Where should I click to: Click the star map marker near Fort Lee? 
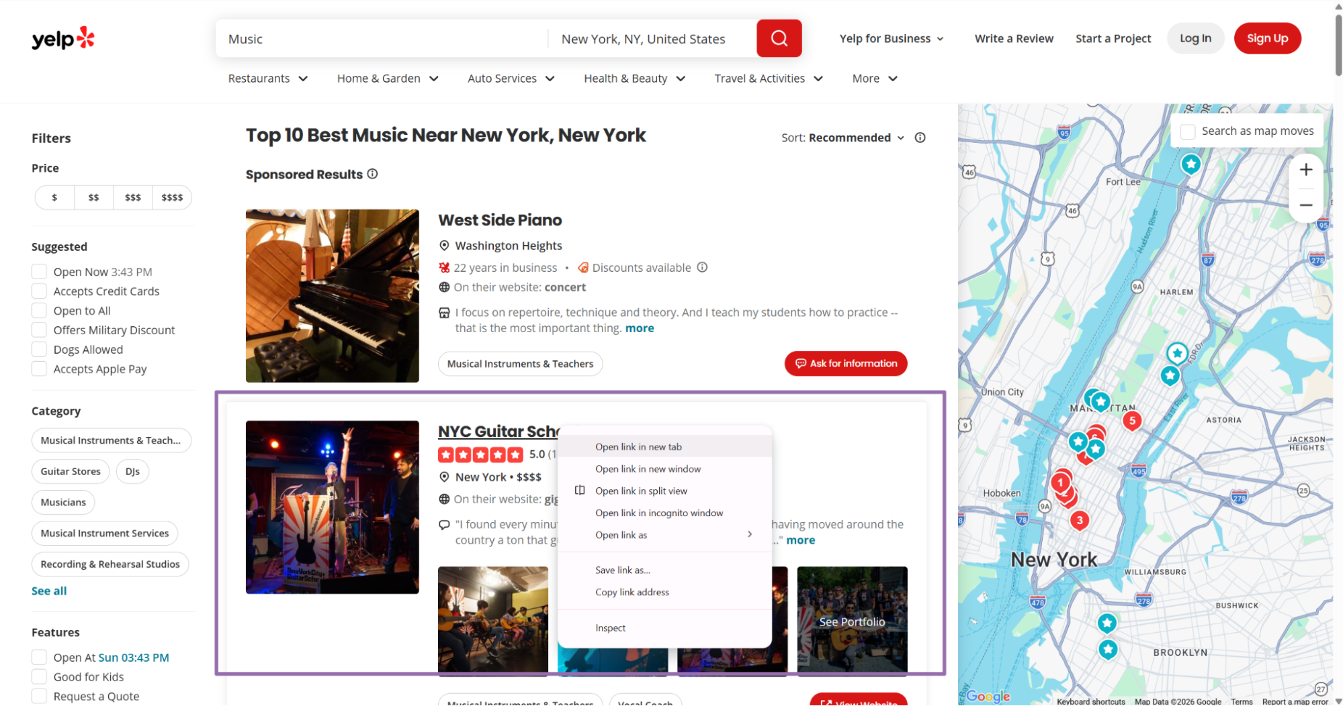coord(1190,164)
